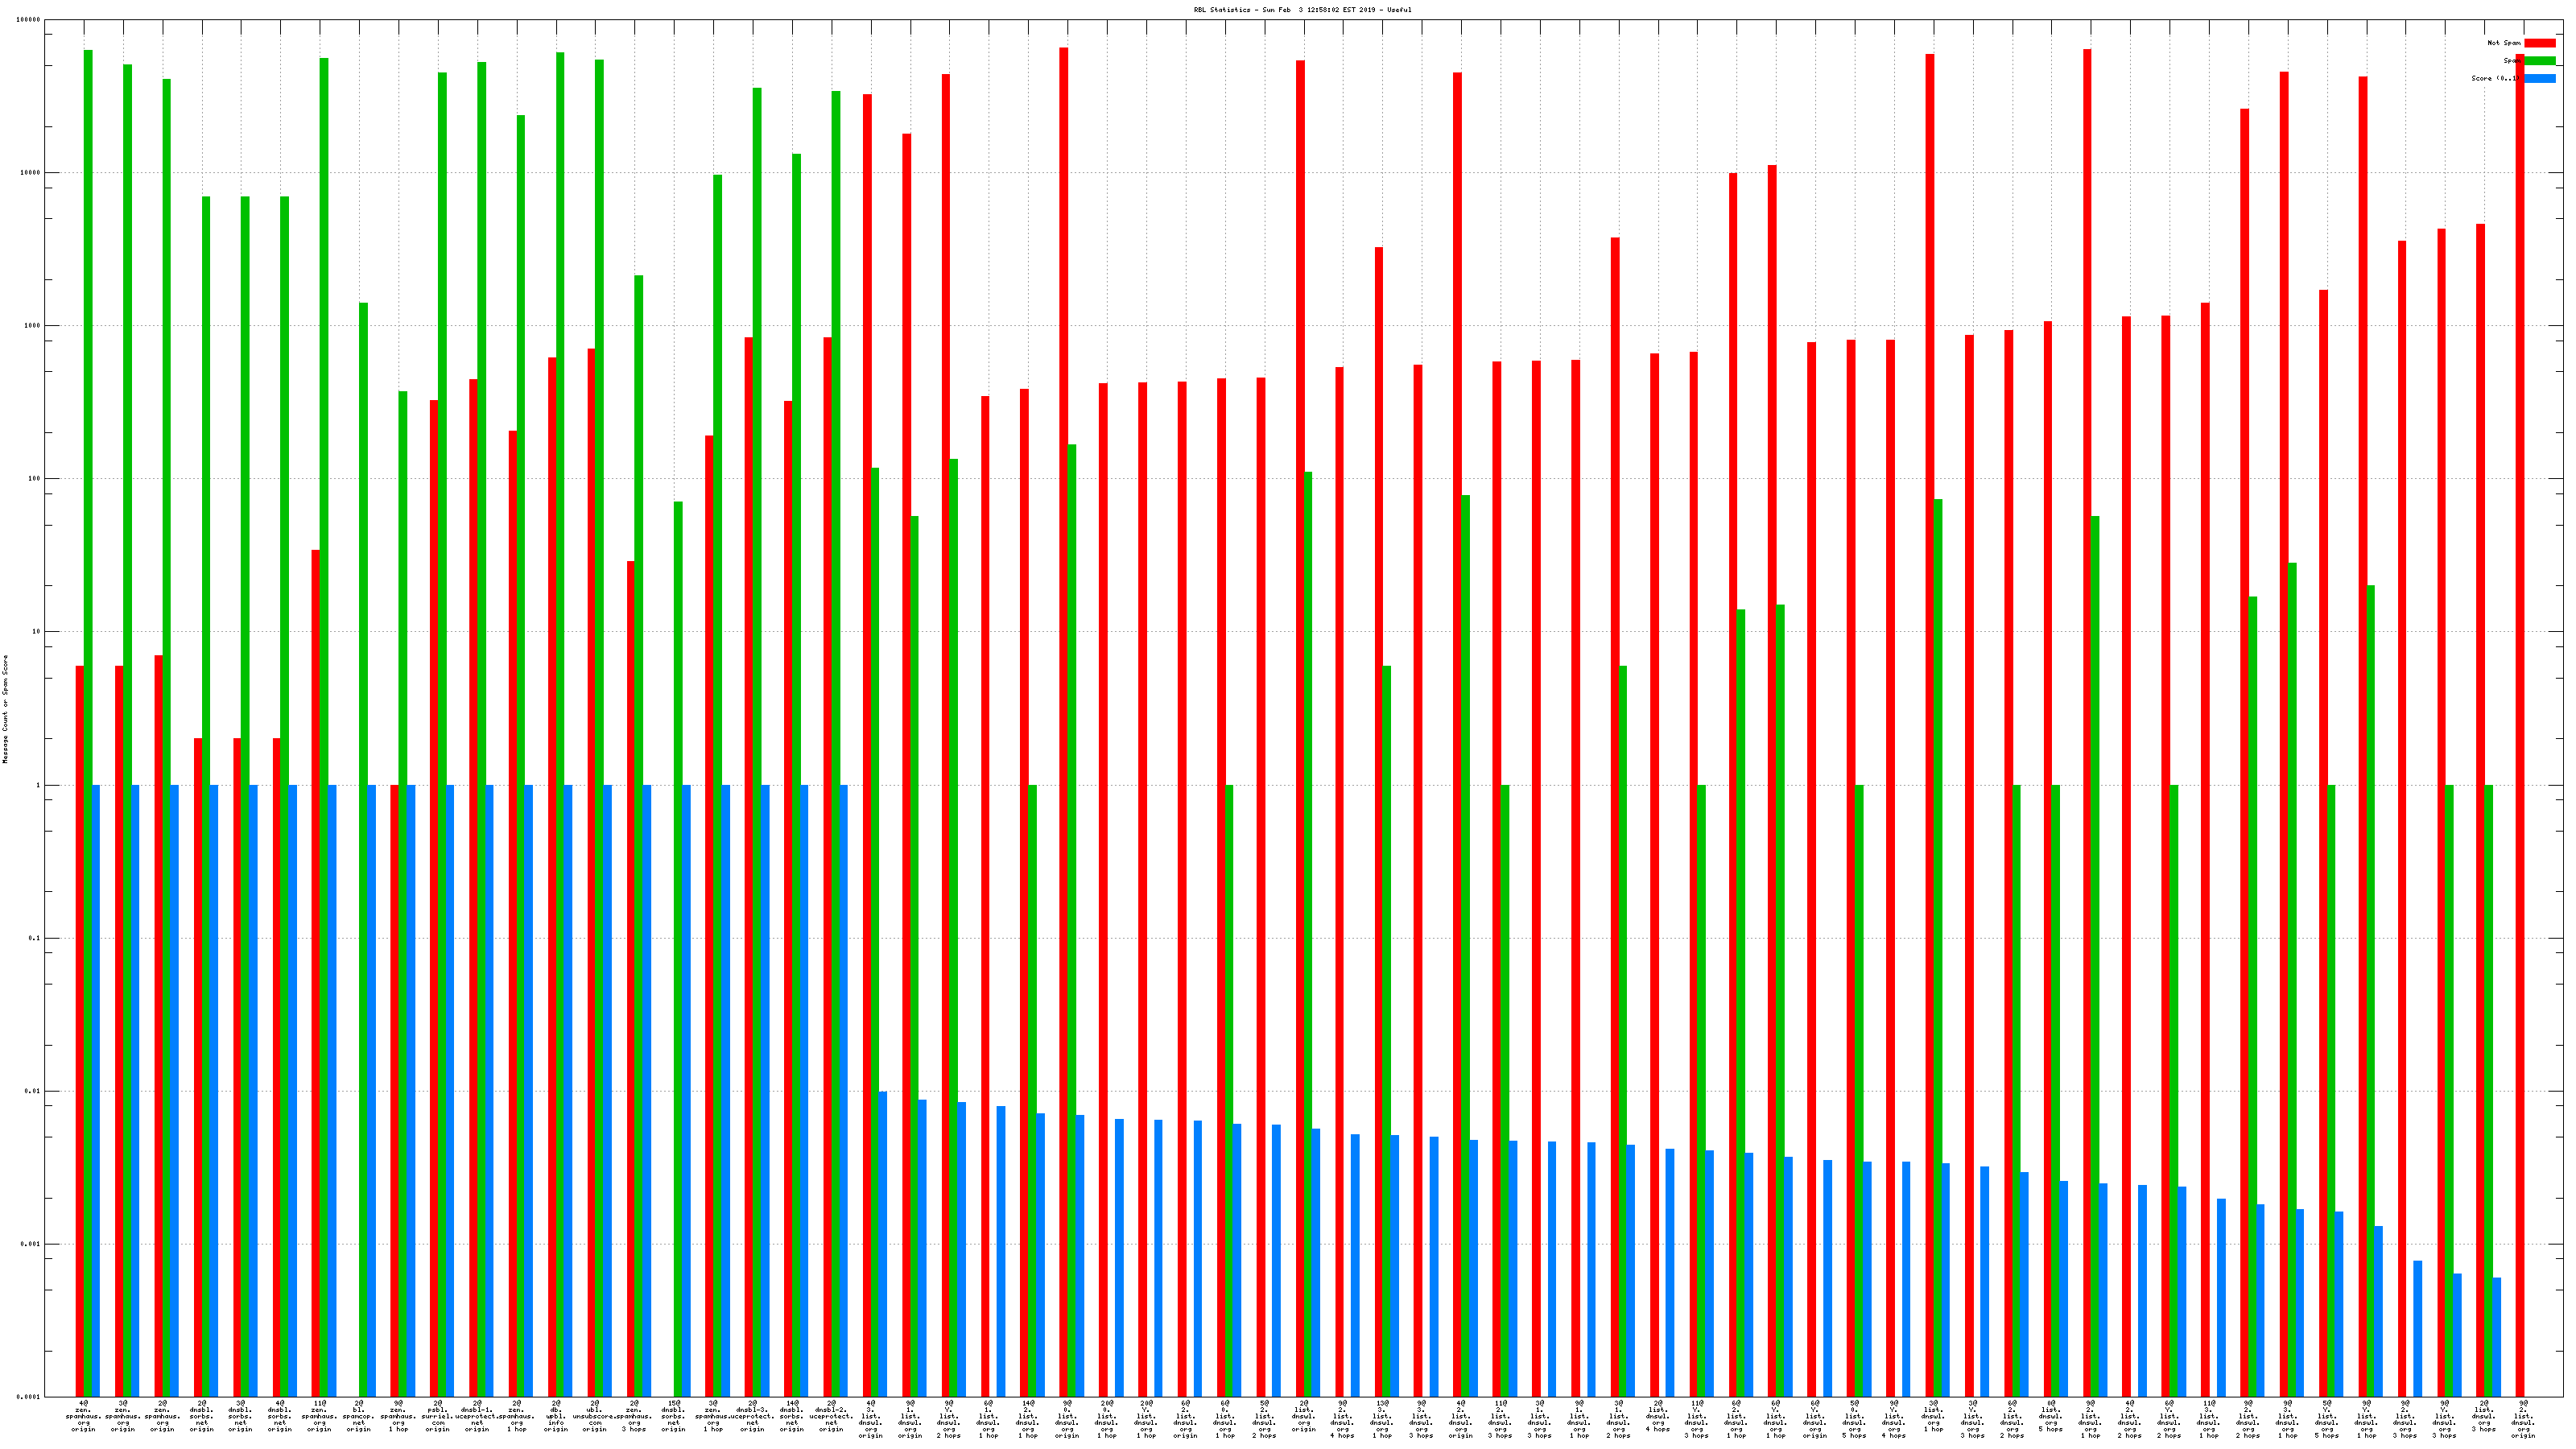
Task: Click the 0.0001 y-axis tick label
Action: pos(29,1397)
